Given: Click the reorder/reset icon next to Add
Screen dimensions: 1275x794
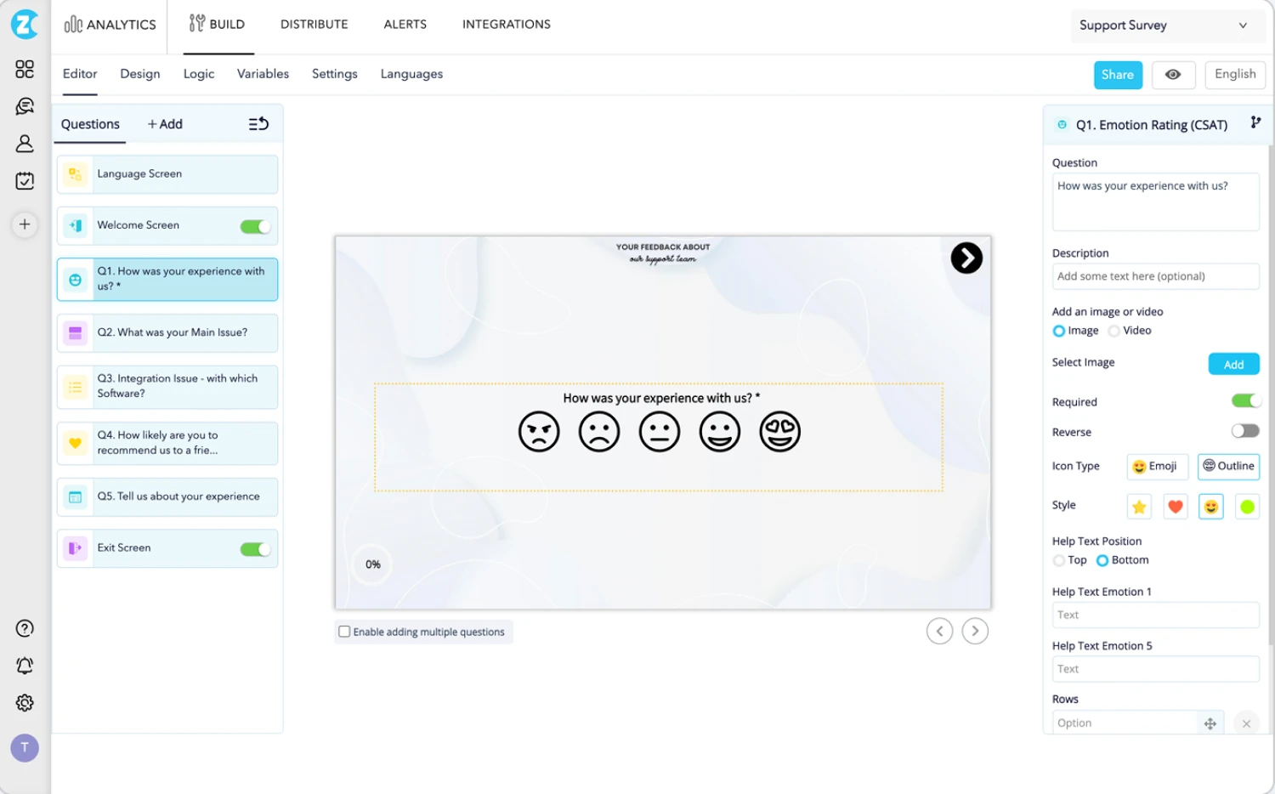Looking at the screenshot, I should 258,123.
